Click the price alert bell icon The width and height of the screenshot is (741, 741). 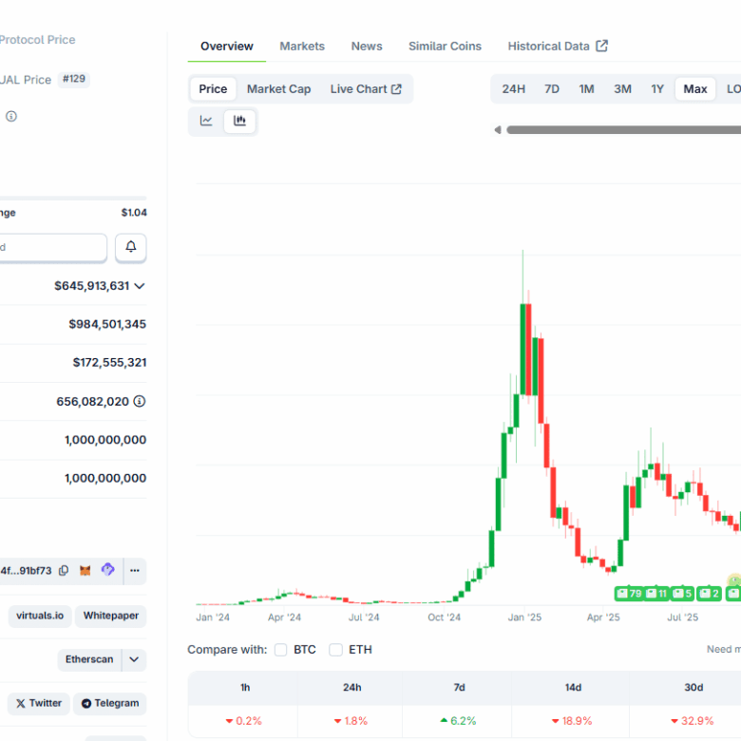[131, 247]
